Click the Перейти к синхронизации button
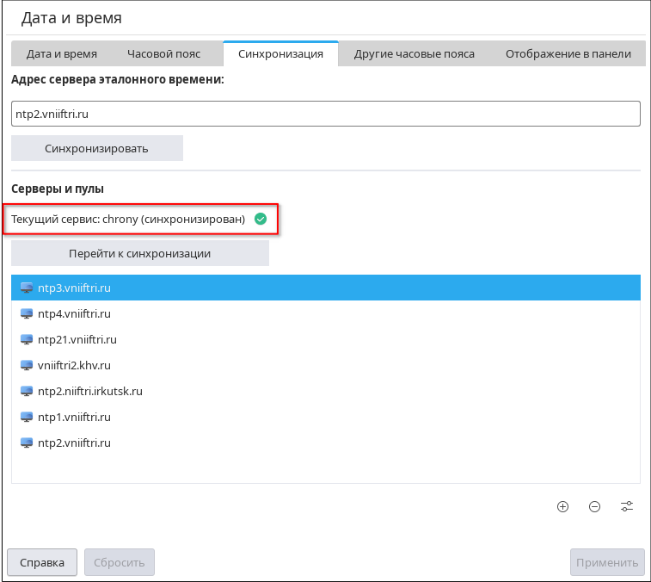651x582 pixels. [140, 253]
